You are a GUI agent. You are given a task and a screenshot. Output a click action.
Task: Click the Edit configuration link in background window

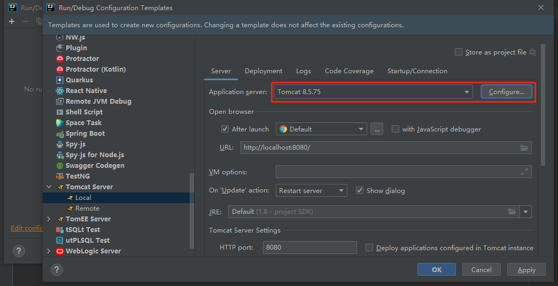tap(27, 228)
